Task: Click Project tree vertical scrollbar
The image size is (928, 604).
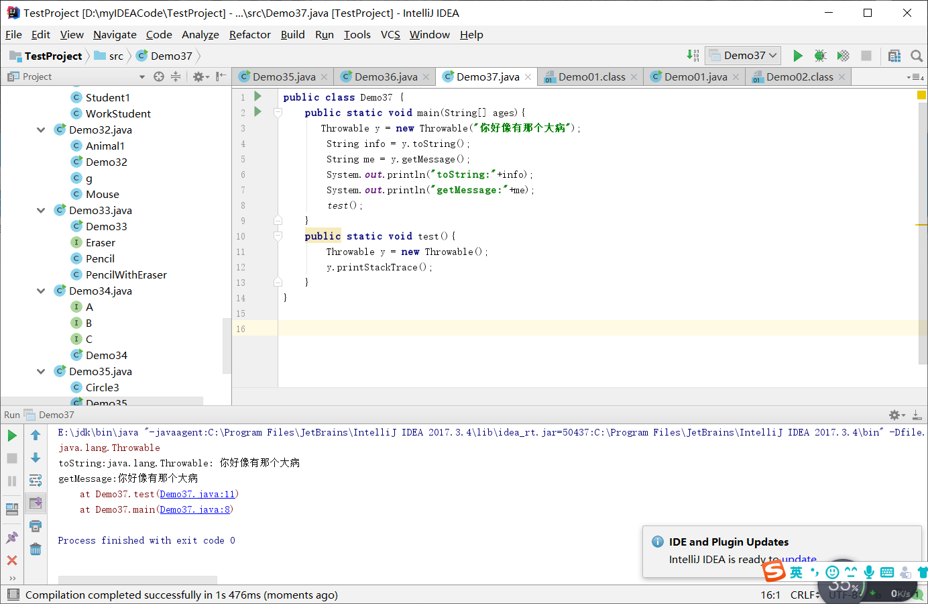Action: point(227,346)
